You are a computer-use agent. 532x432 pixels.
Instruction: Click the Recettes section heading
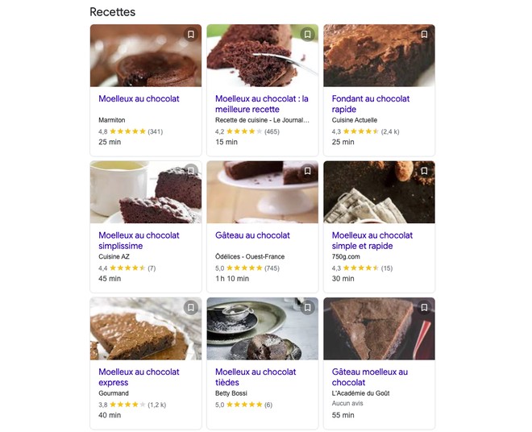pos(113,12)
